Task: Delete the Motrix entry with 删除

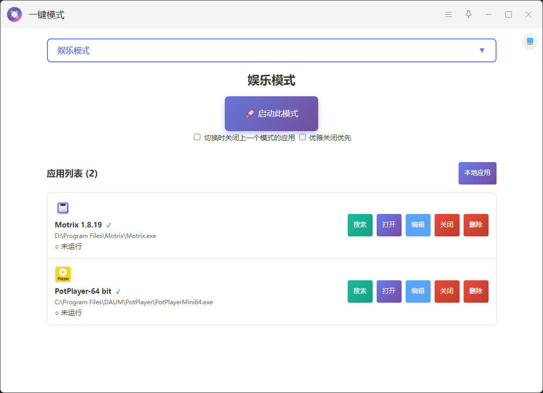Action: [476, 225]
